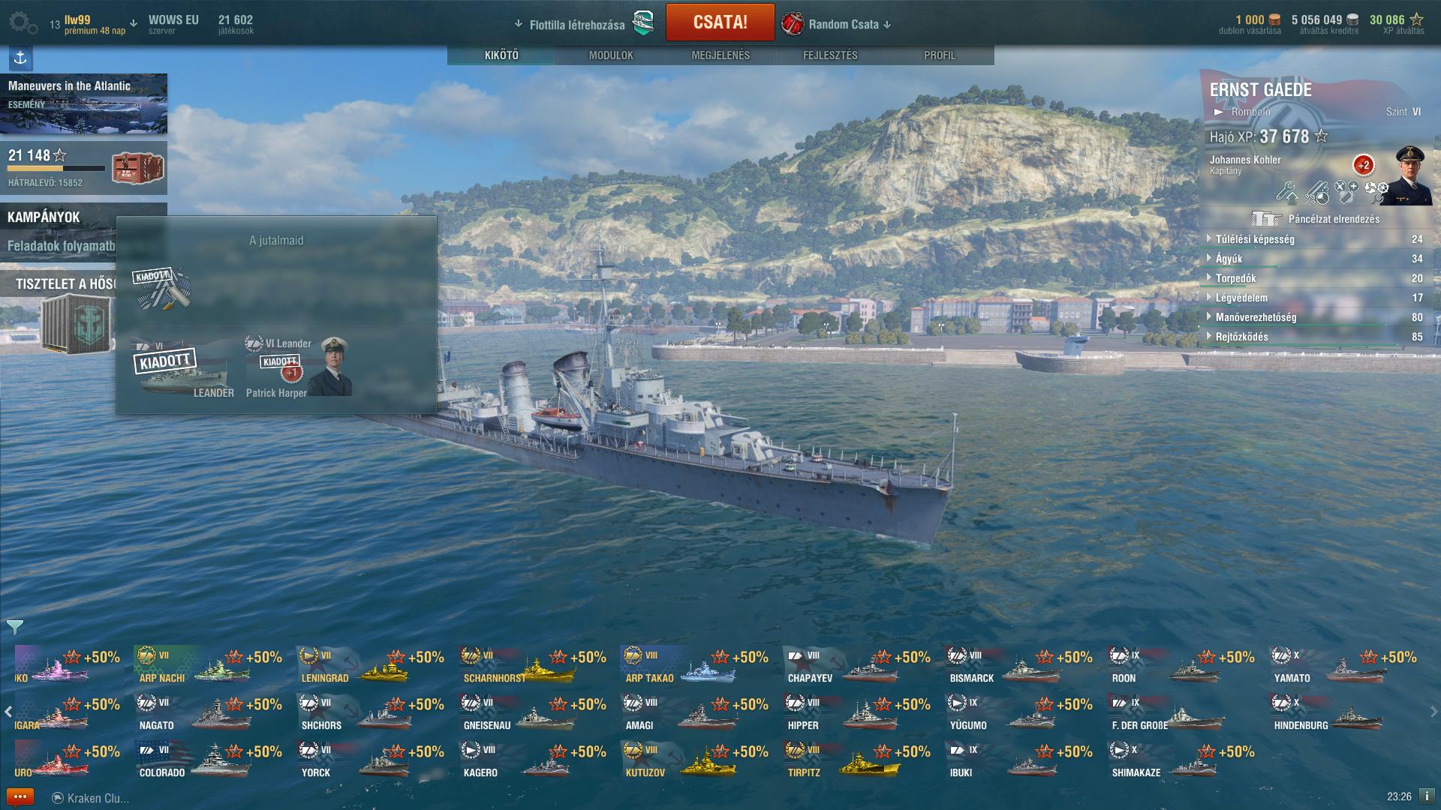Open the red container crate icon
The width and height of the screenshot is (1441, 810).
click(137, 168)
